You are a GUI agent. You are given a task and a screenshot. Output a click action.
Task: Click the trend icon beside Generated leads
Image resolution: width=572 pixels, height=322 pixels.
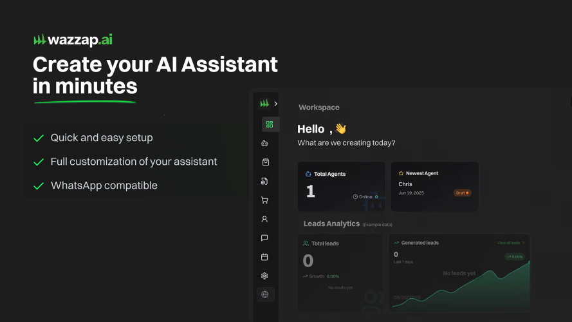coord(396,243)
